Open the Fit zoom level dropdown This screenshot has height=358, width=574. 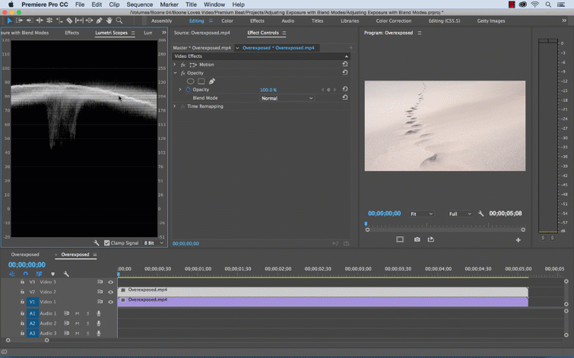coord(421,214)
